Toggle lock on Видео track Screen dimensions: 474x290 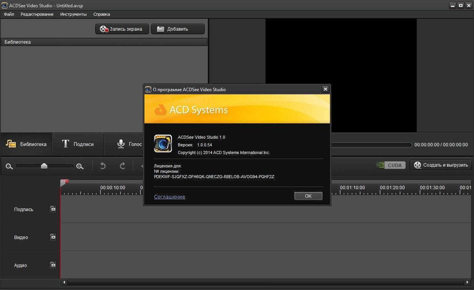coord(53,237)
